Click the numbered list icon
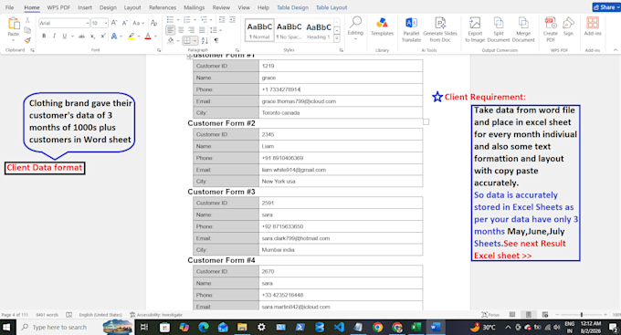The image size is (621, 335). click(187, 20)
